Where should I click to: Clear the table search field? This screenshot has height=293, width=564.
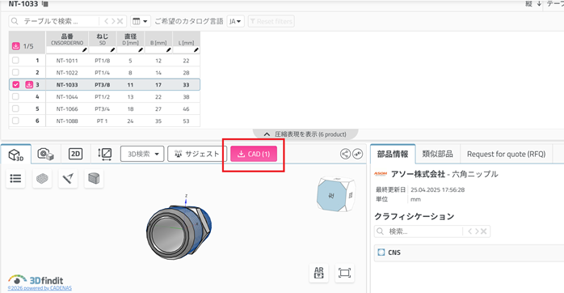tap(120, 21)
